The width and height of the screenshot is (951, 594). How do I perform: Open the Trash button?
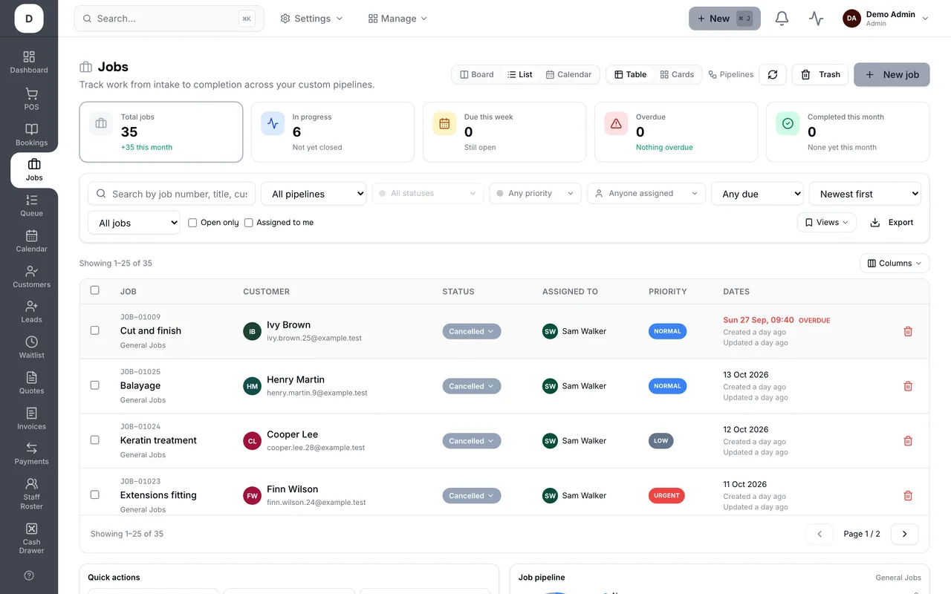(820, 74)
